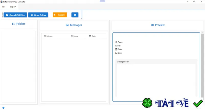The width and height of the screenshot is (205, 110).
Task: Click the preview To envelope icon
Action: pos(116,46)
